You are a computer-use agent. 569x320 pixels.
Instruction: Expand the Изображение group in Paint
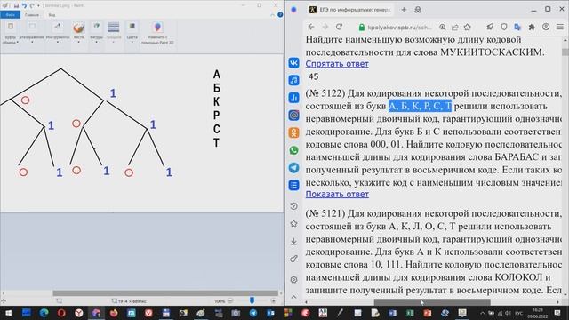click(x=32, y=34)
